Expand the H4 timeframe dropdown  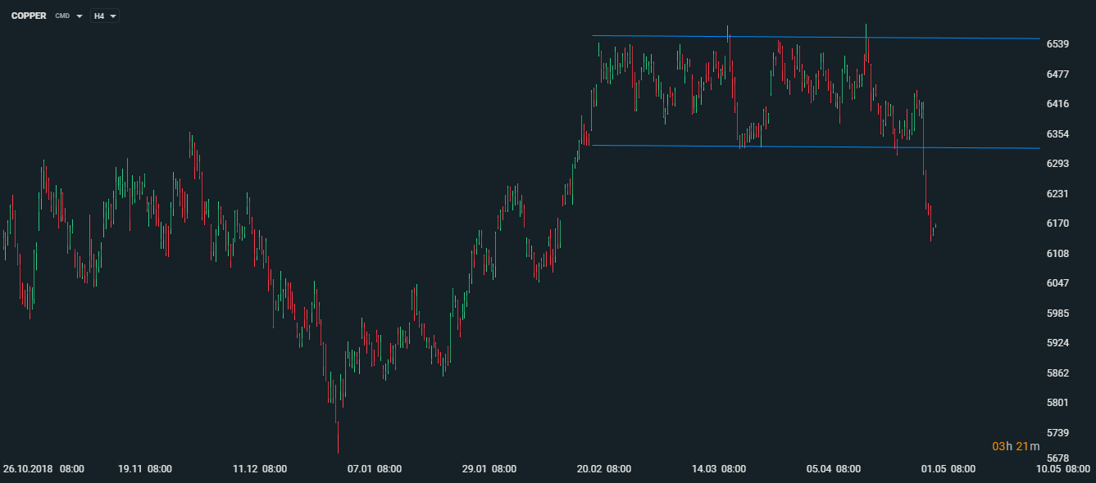click(112, 16)
